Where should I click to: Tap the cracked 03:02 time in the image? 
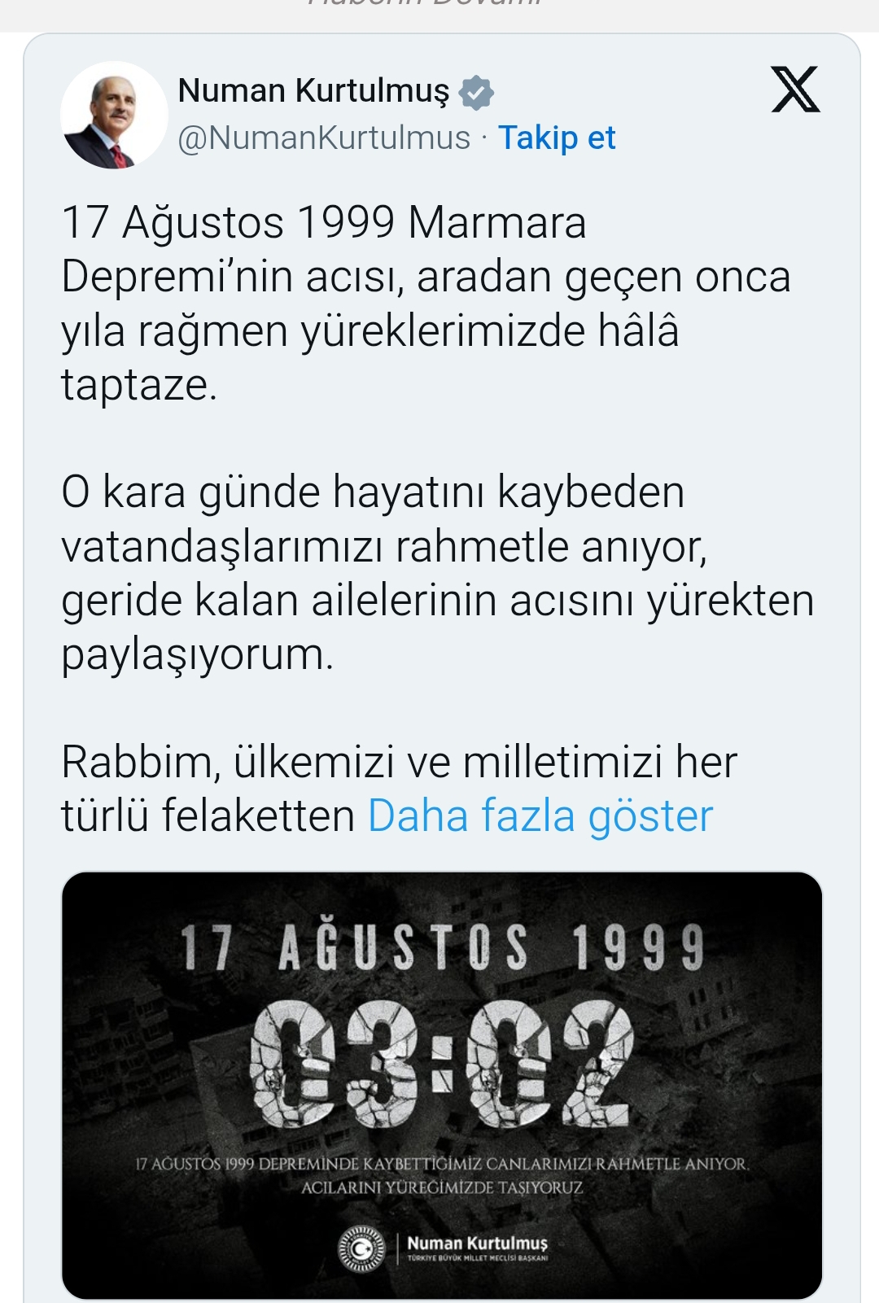tap(441, 1064)
